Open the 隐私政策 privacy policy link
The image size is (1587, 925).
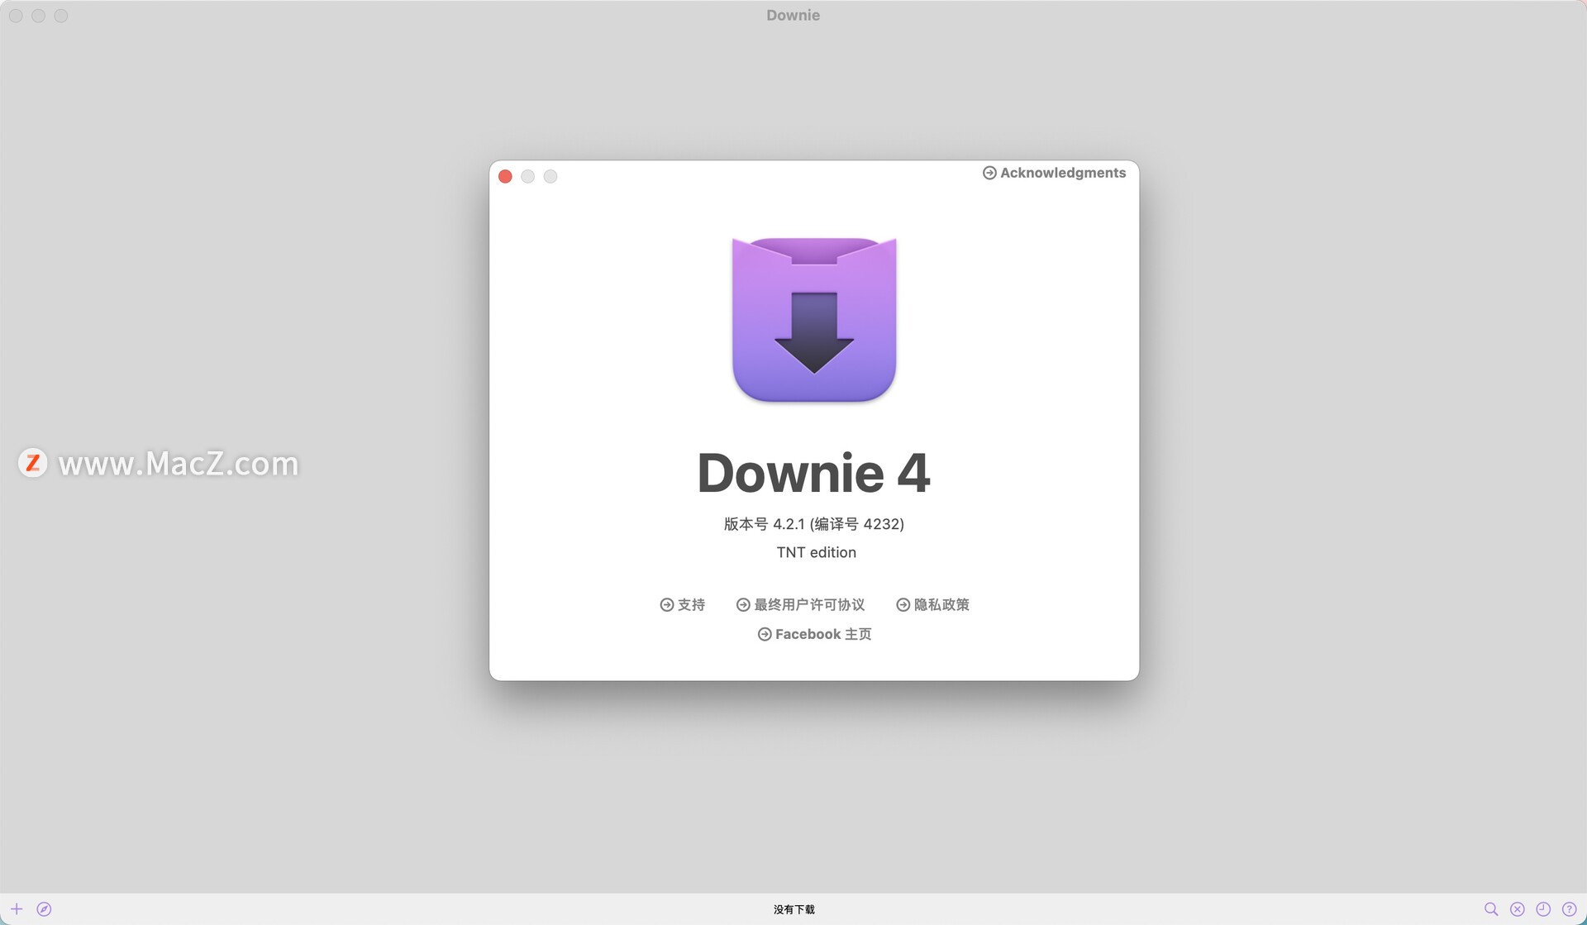pos(941,605)
